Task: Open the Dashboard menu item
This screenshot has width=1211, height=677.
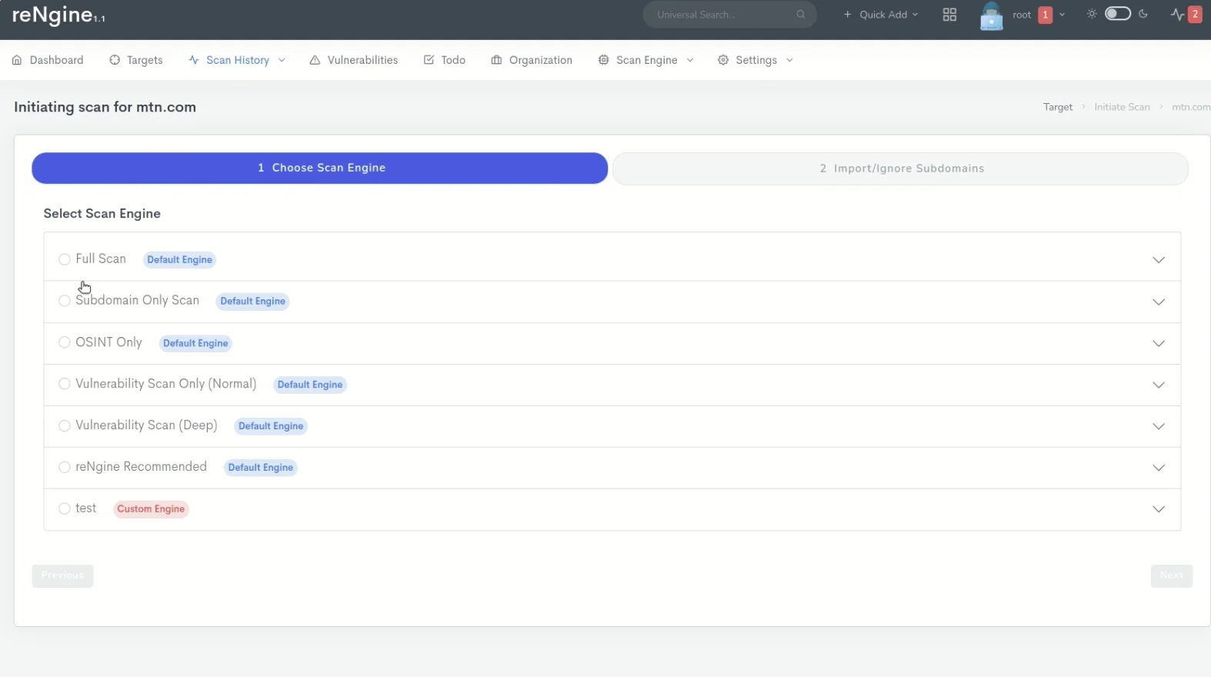Action: click(48, 60)
